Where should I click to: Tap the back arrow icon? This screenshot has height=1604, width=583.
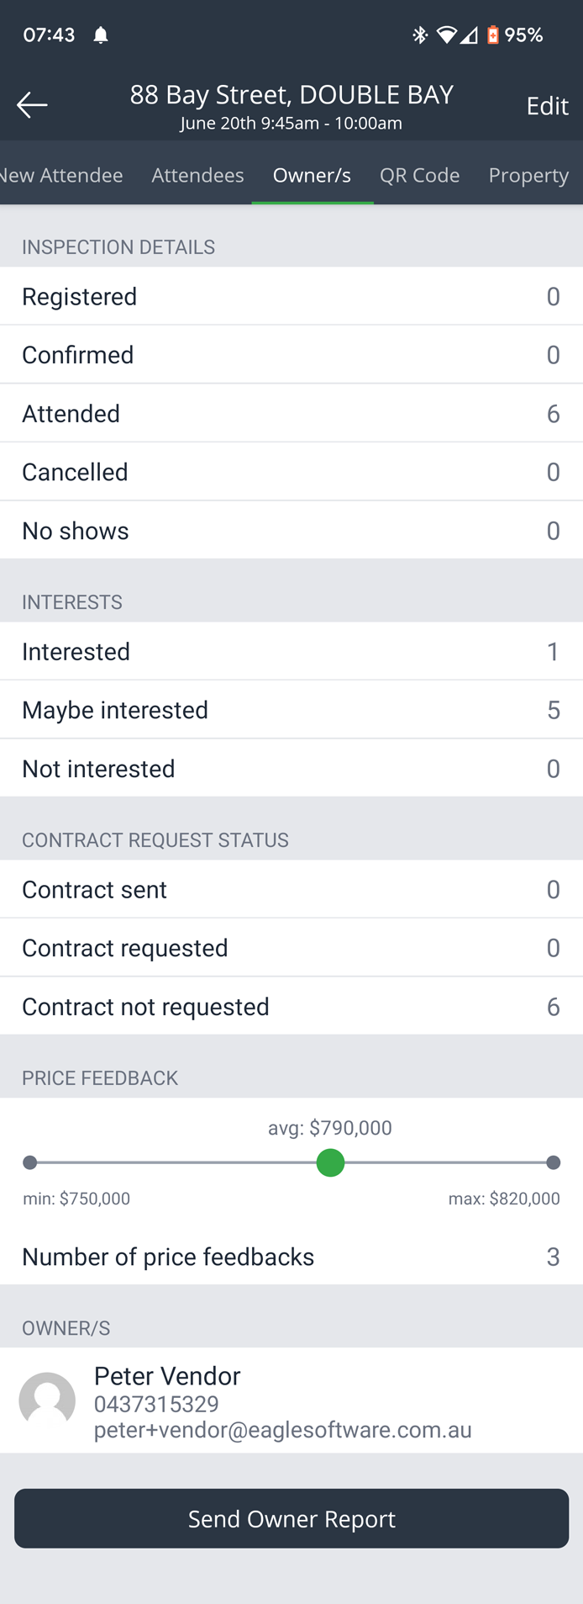[32, 105]
